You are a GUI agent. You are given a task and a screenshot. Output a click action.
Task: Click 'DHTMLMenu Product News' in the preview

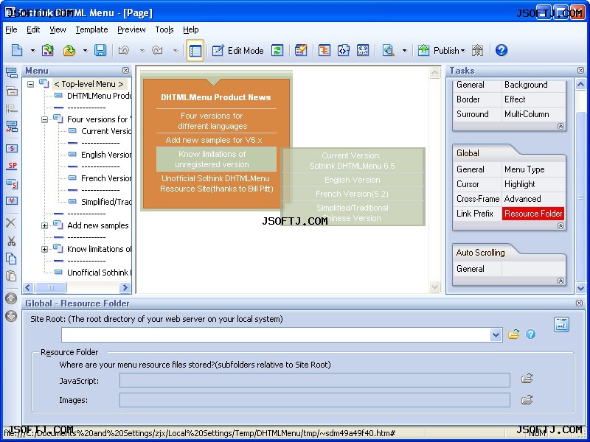click(216, 97)
